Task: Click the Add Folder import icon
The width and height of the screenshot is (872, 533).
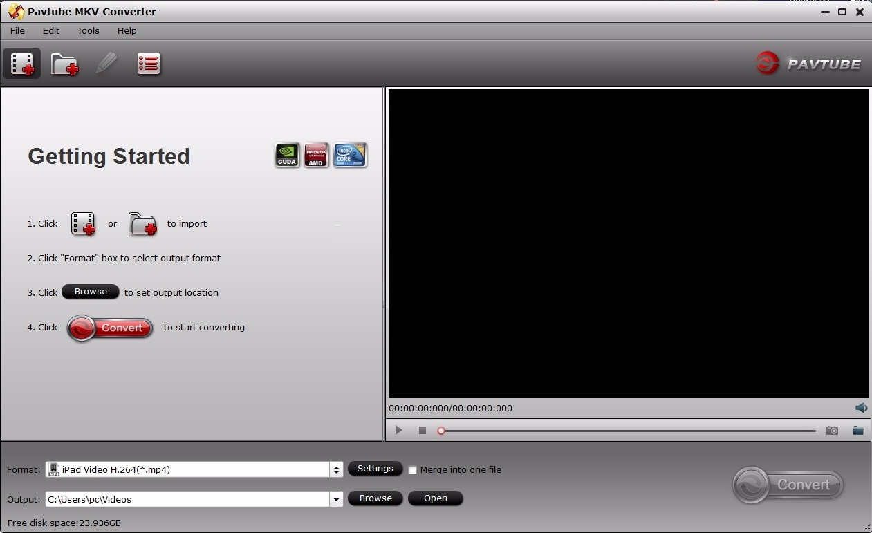Action: pos(64,63)
